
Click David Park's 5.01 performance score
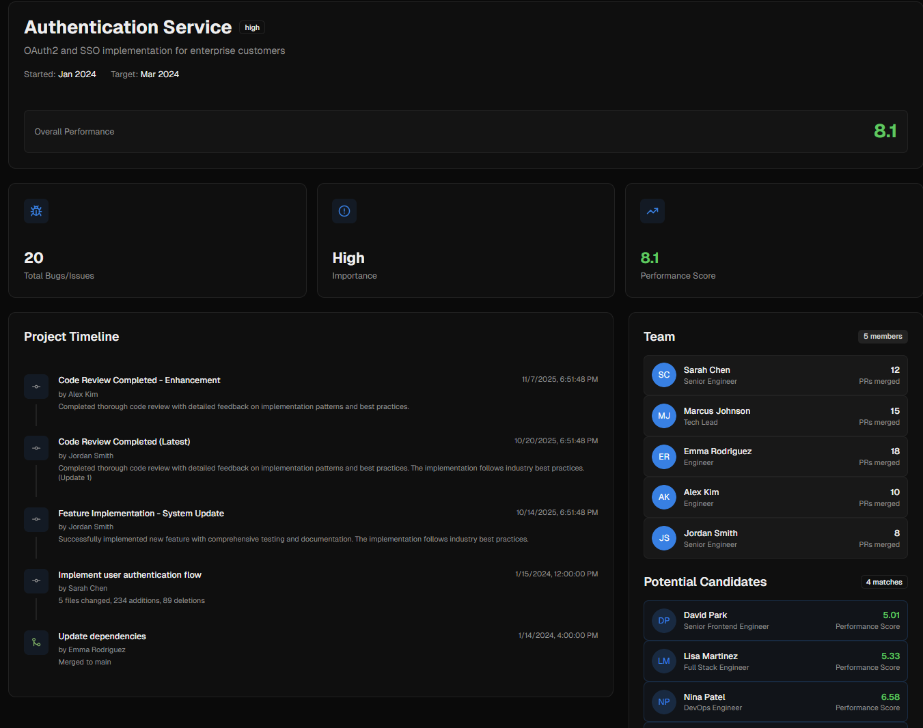pyautogui.click(x=891, y=615)
